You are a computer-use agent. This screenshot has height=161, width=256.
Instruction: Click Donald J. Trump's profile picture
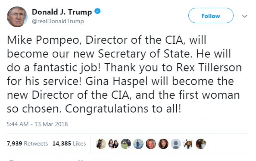[x=17, y=17]
